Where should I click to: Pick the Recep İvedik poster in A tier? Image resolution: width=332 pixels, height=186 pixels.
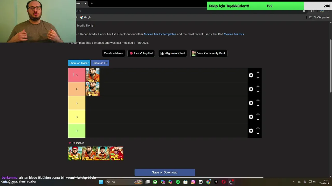click(x=93, y=89)
